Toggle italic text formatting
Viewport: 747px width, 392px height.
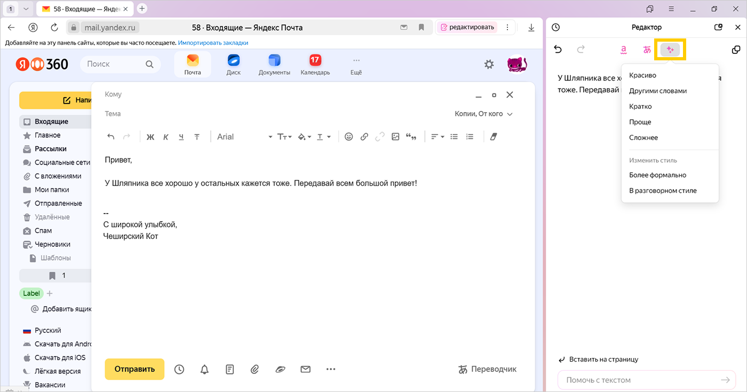(166, 137)
